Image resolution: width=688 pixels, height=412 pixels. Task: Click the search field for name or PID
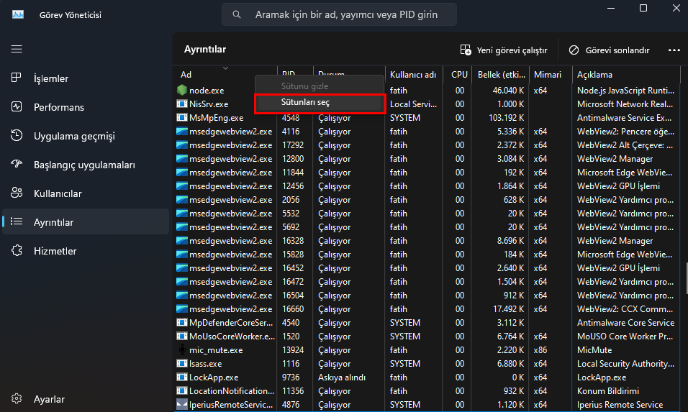pyautogui.click(x=339, y=14)
